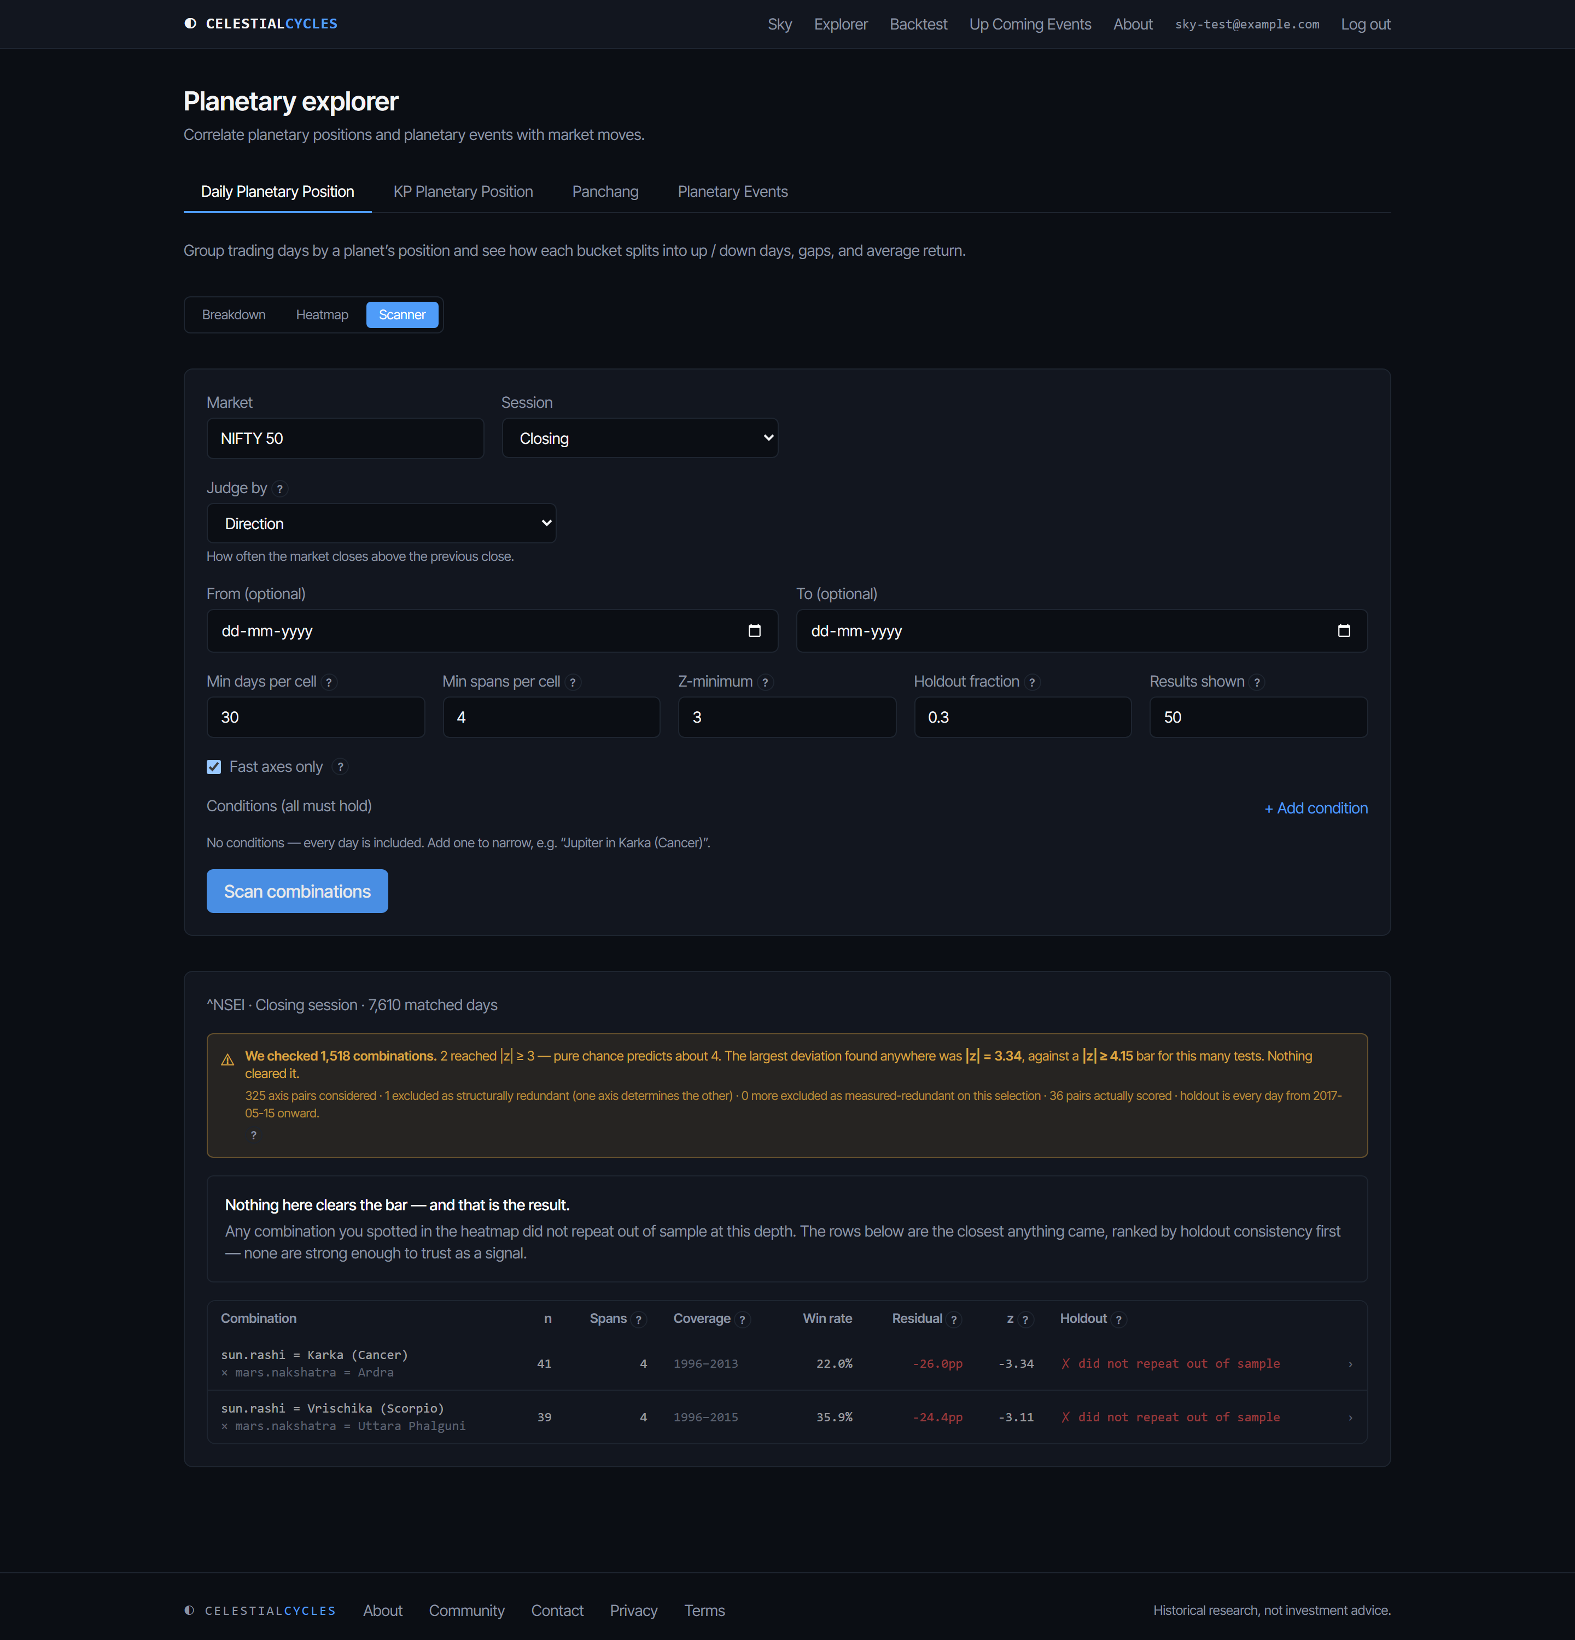Show help for Min spans per cell
Image resolution: width=1575 pixels, height=1640 pixels.
click(x=573, y=683)
